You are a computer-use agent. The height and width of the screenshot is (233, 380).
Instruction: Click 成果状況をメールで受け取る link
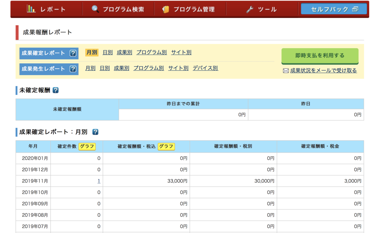(x=324, y=71)
